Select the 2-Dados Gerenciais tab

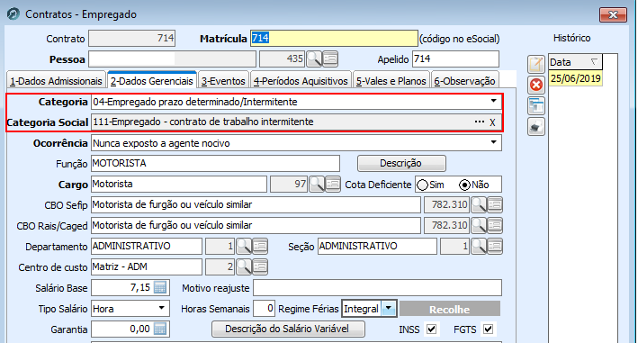click(x=152, y=80)
